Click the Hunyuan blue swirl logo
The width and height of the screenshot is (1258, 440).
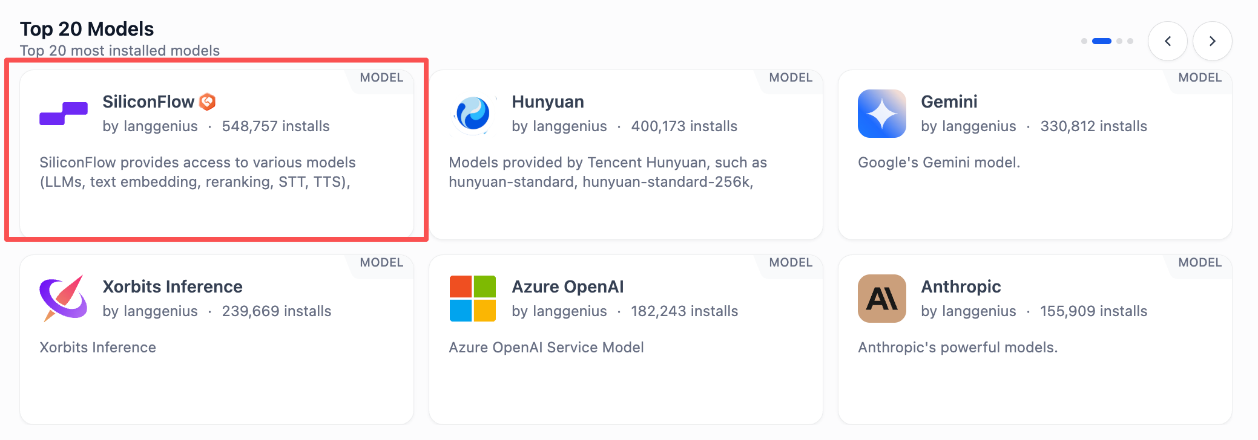473,114
